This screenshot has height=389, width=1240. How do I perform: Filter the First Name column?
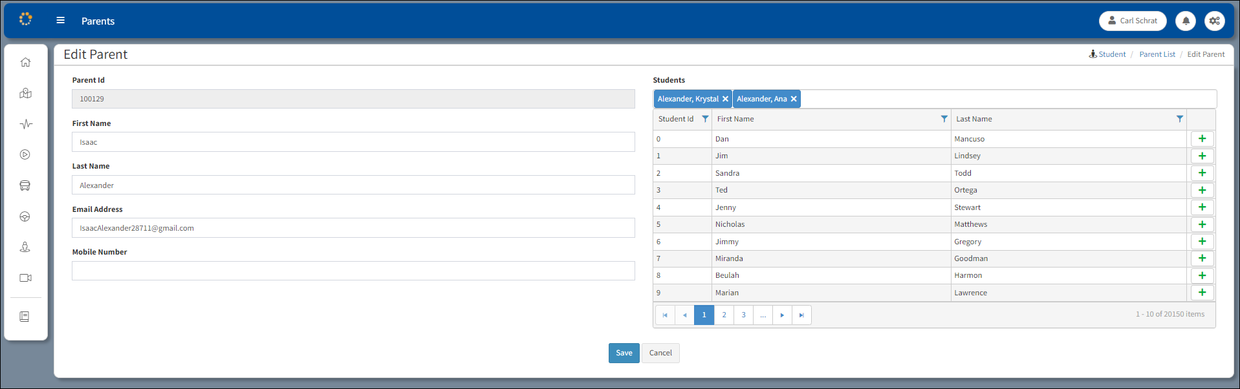coord(944,119)
